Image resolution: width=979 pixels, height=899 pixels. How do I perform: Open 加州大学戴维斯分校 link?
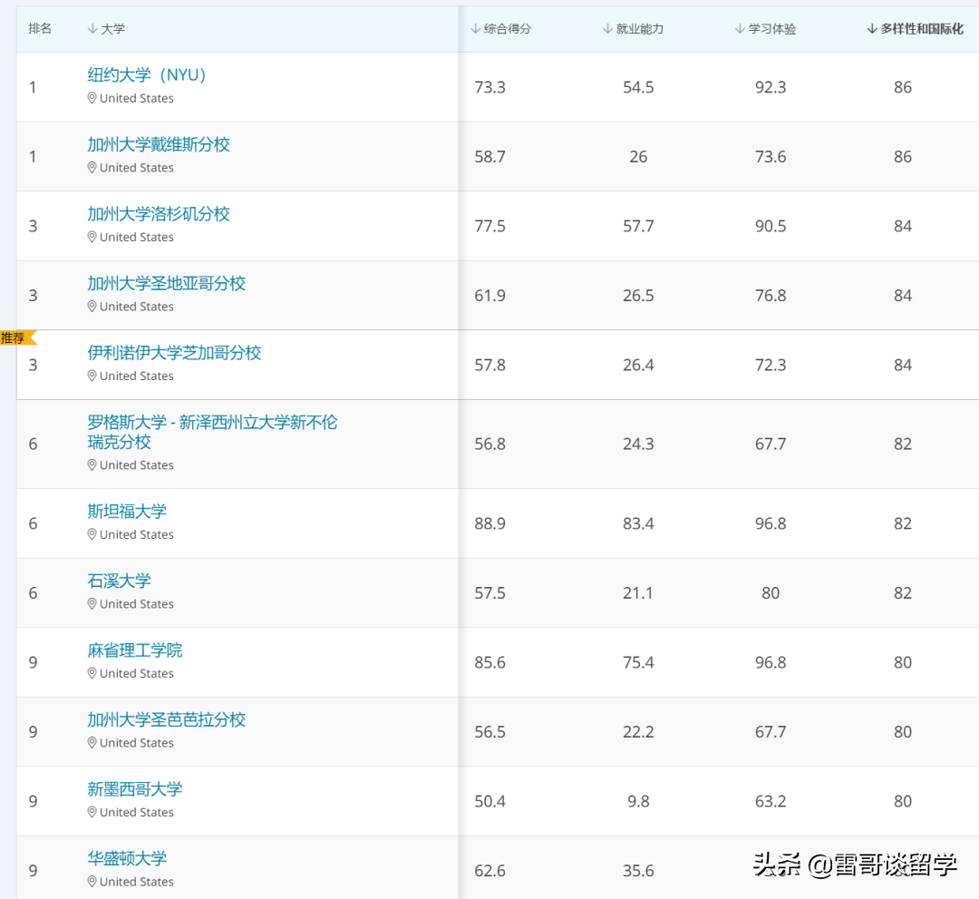(x=159, y=144)
